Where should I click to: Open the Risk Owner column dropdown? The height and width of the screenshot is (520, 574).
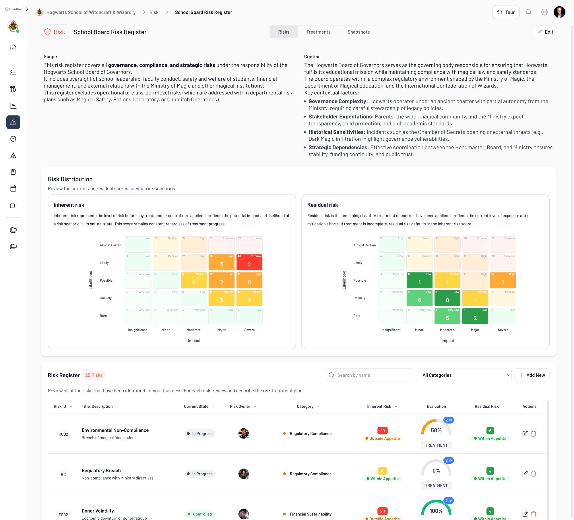(x=255, y=406)
